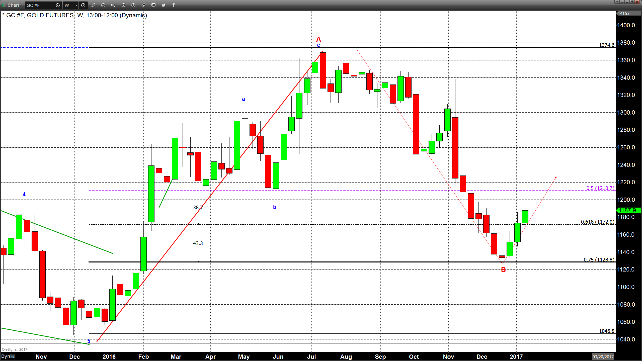Click the 03/20/2017 date box
The width and height of the screenshot is (642, 361).
point(603,356)
